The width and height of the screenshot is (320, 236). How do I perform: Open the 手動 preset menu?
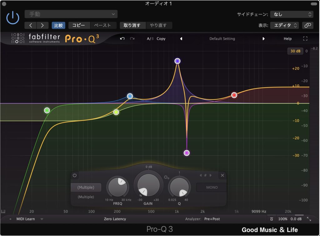click(x=71, y=14)
